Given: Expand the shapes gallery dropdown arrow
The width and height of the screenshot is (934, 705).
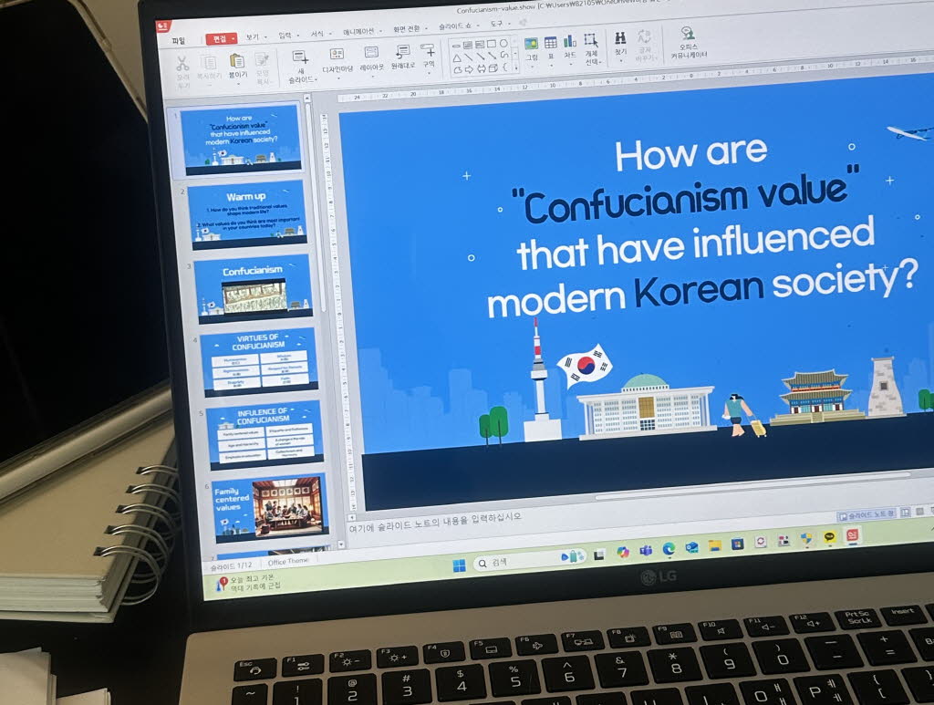Looking at the screenshot, I should tap(515, 67).
